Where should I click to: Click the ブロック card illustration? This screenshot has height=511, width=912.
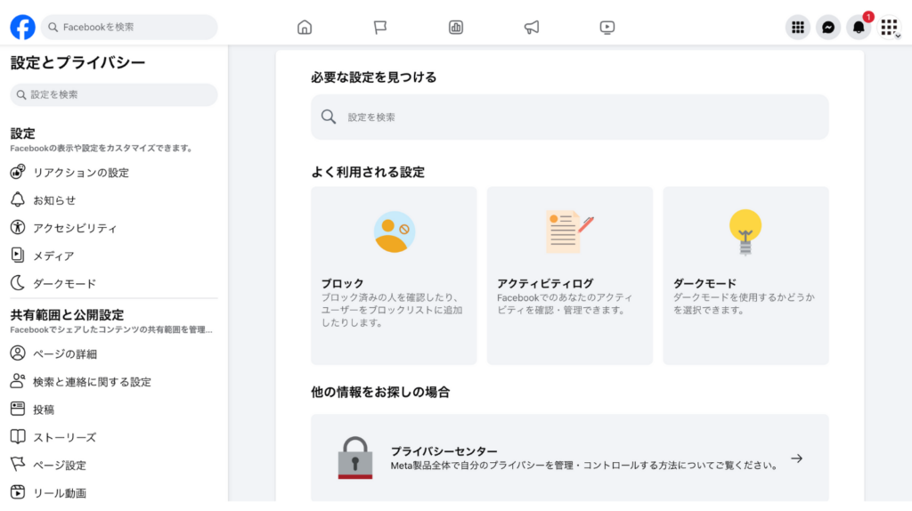394,232
